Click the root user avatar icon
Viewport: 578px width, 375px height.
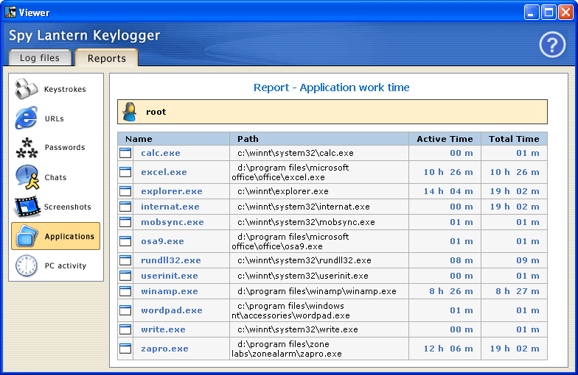click(130, 112)
